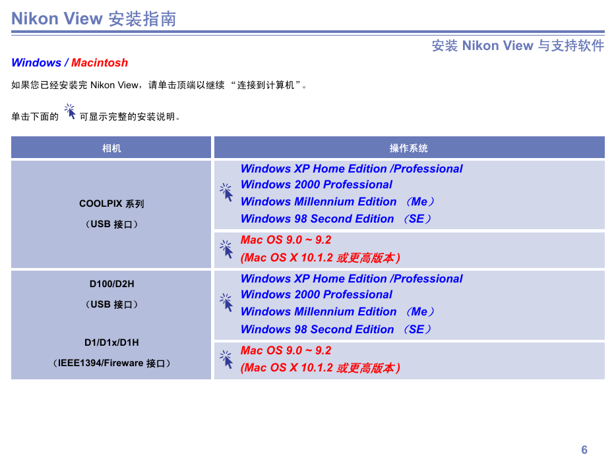The image size is (616, 461).
Task: Click '(USB 接口)' under COOLPIX 系列
Action: click(111, 225)
